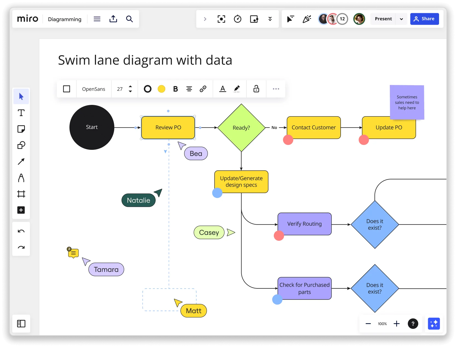
Task: Open the Shapes tool
Action: (x=21, y=145)
